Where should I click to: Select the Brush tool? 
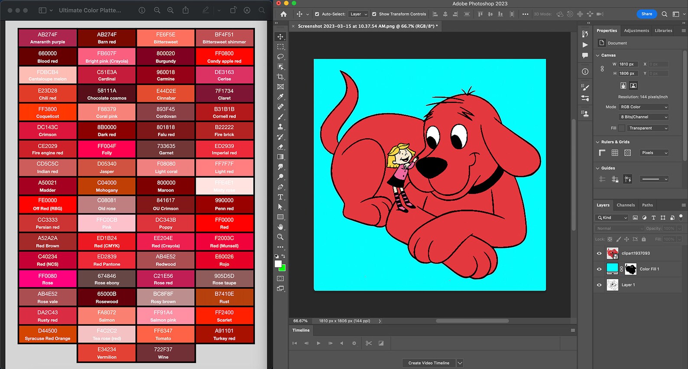[x=280, y=117]
